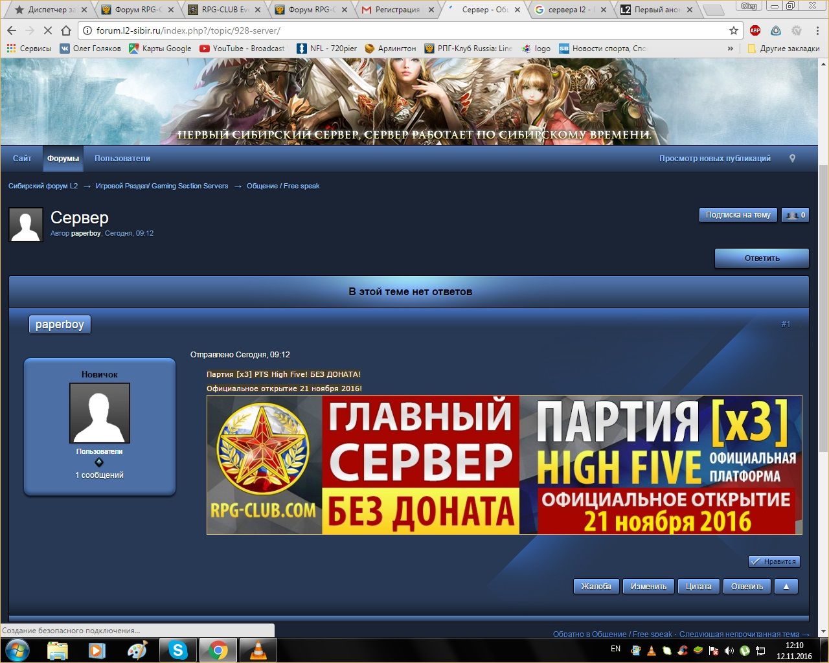
Task: Open the Олег Голяков VK bookmark
Action: click(90, 49)
